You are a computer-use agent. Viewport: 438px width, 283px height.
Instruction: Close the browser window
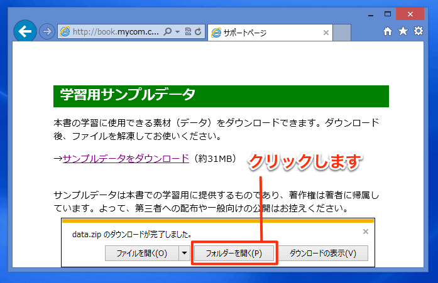coord(410,14)
